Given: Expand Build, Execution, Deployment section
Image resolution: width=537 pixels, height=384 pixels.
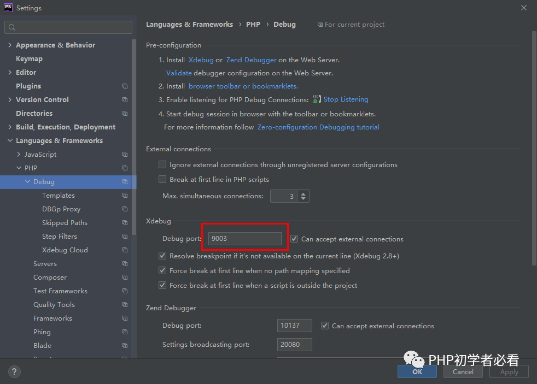Looking at the screenshot, I should coord(10,127).
